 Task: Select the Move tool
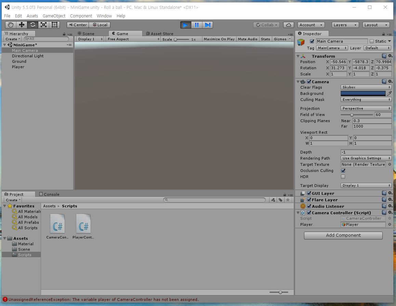pyautogui.click(x=22, y=25)
